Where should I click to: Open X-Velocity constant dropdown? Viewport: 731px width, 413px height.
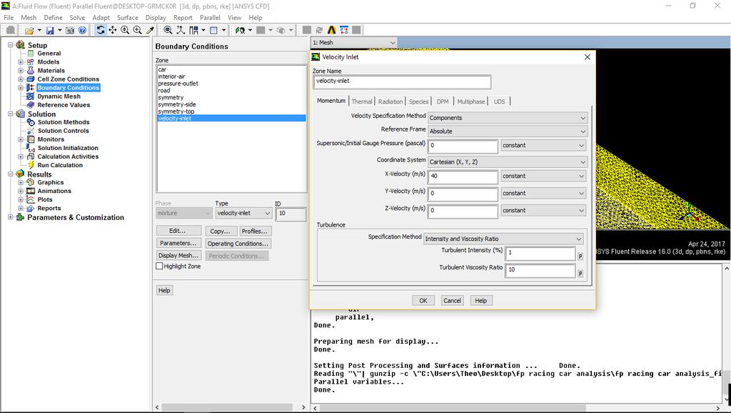coord(543,176)
